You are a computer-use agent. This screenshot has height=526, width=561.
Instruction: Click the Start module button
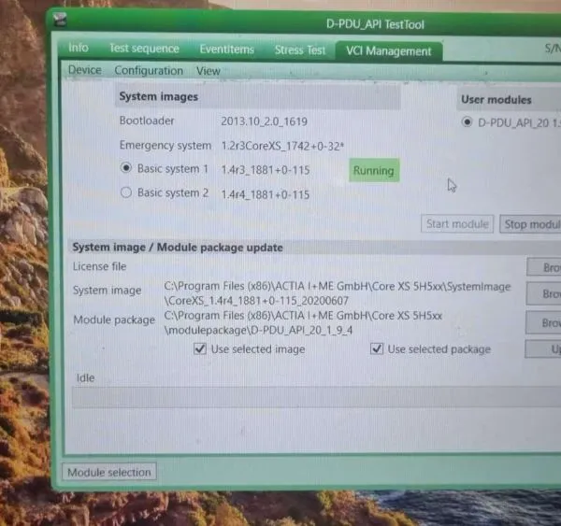tap(457, 224)
